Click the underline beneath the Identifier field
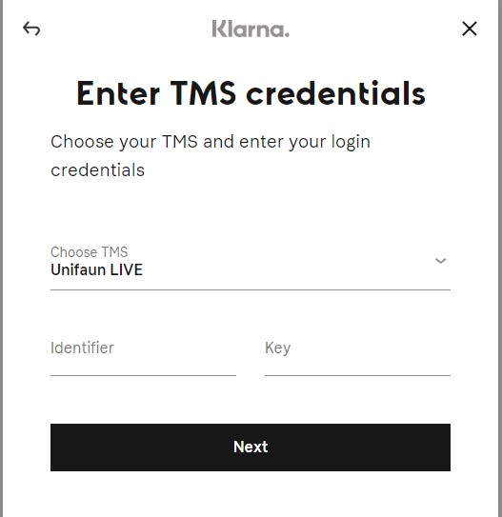 point(143,375)
